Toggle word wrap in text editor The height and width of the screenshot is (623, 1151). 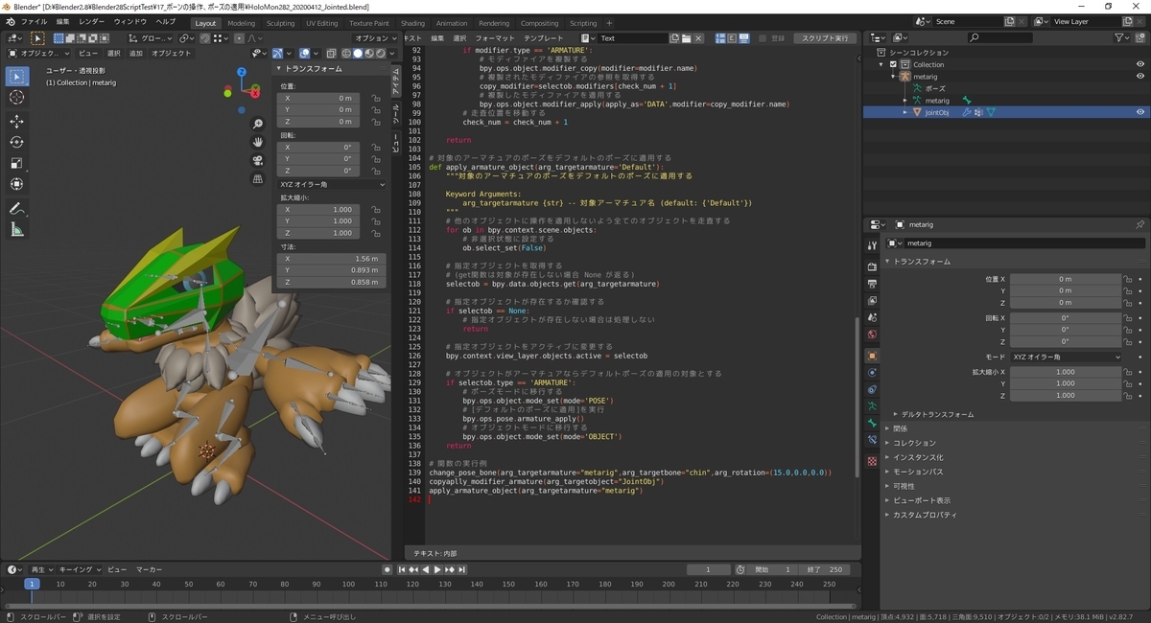(732, 38)
